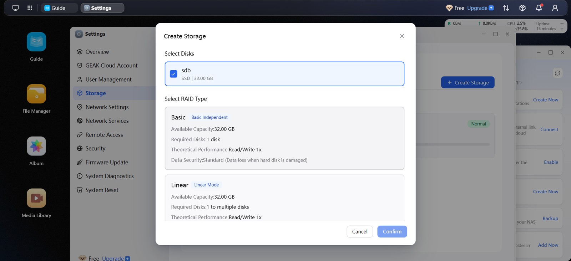
Task: Confirm the storage creation
Action: tap(392, 231)
